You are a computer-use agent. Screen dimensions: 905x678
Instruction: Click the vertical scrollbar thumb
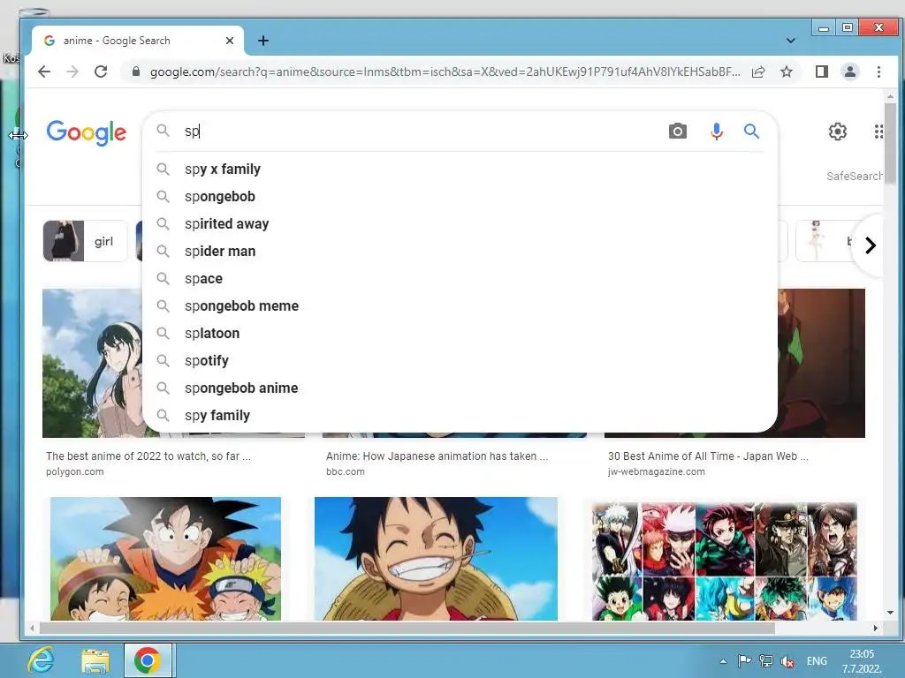tap(889, 143)
